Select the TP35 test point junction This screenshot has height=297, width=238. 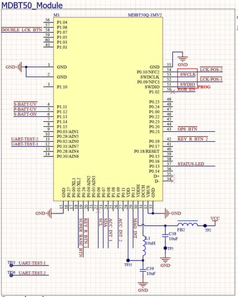coord(128,260)
